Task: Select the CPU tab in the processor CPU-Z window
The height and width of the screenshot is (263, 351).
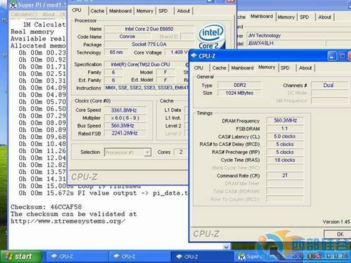Action: (x=76, y=10)
